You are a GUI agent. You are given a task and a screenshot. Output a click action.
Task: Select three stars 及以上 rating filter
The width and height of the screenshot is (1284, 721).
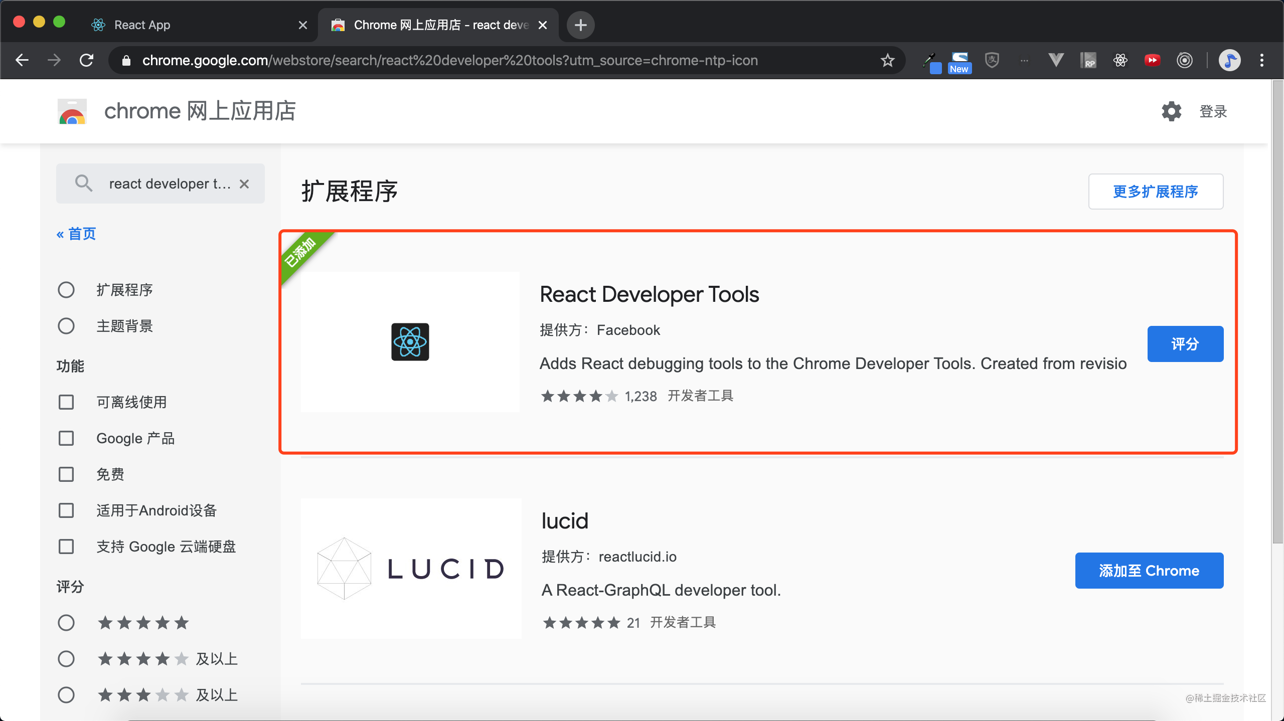(x=66, y=695)
